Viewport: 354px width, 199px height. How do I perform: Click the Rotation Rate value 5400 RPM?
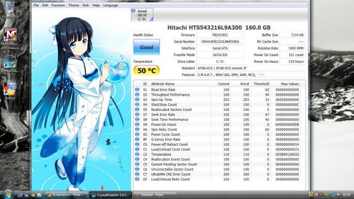pos(292,48)
